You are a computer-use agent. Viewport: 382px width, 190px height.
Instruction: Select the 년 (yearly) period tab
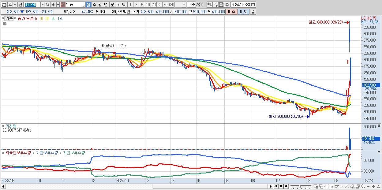click(x=106, y=5)
